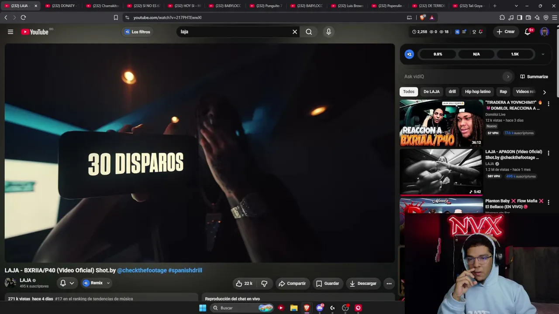The height and width of the screenshot is (314, 559).
Task: Click the vidIQ logo in the stats panel
Action: 409,54
